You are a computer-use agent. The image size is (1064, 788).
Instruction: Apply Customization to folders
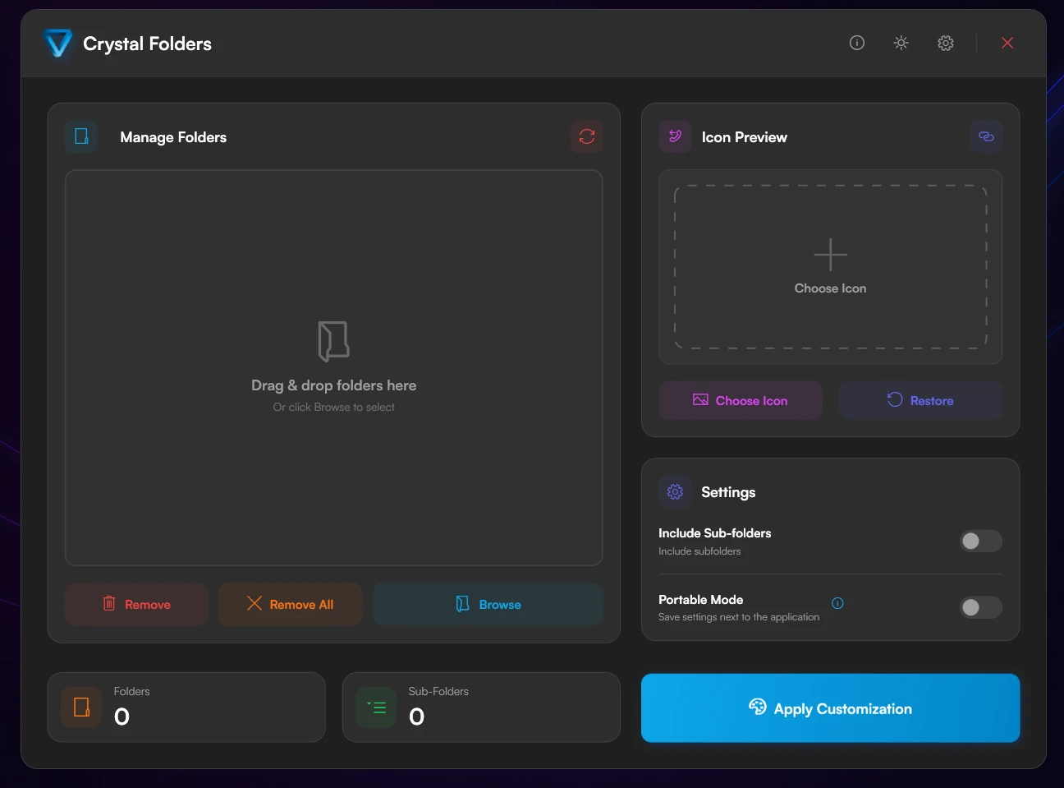click(x=830, y=708)
